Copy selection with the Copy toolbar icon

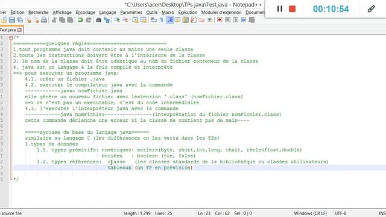point(62,20)
